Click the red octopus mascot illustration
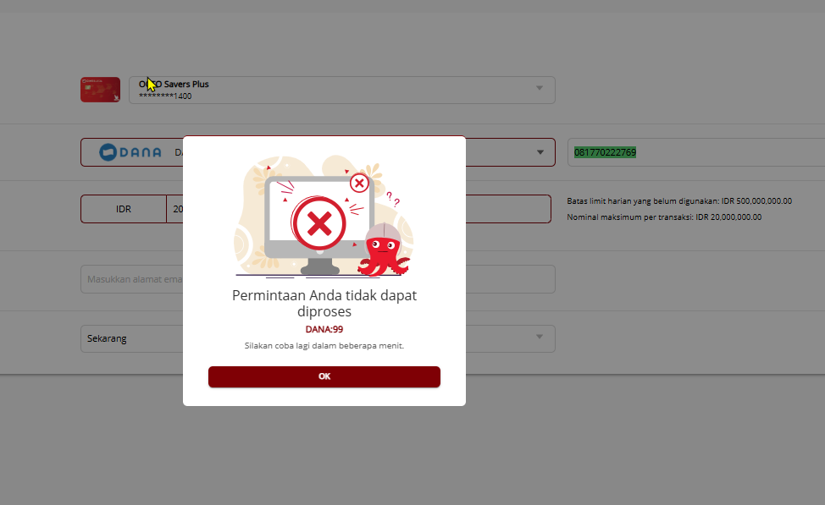This screenshot has height=505, width=825. (384, 250)
